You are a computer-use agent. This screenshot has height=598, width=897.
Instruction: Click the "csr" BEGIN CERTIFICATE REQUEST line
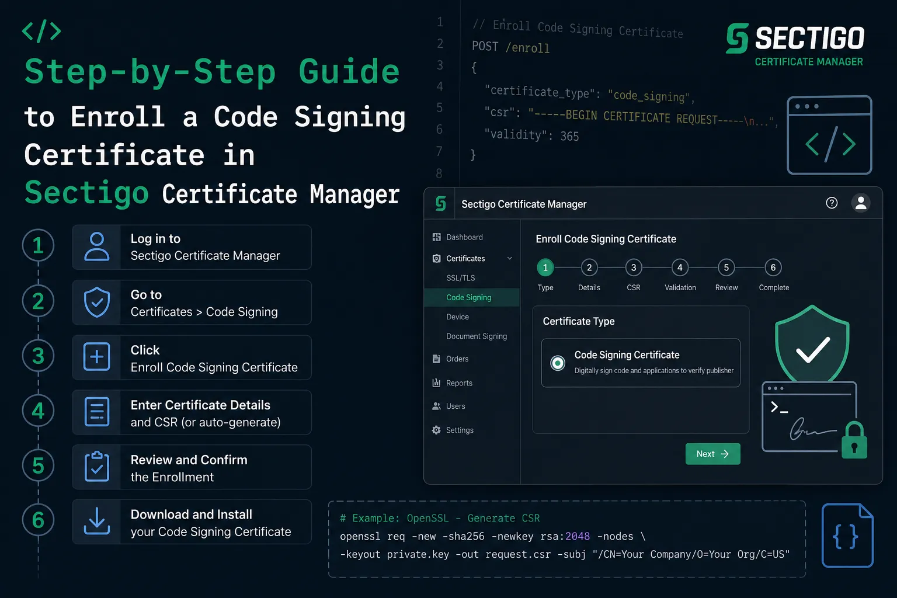(x=631, y=116)
